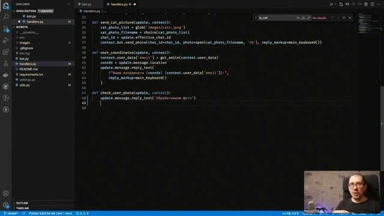Toggle Match Case in find widget

click(298, 18)
